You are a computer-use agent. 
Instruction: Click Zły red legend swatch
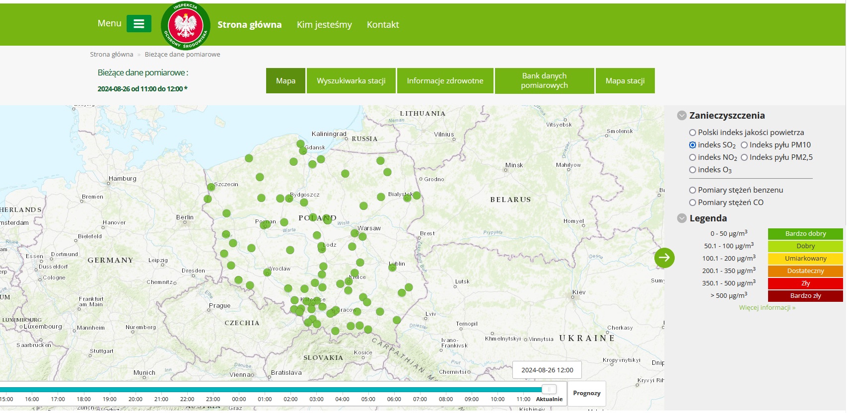805,283
